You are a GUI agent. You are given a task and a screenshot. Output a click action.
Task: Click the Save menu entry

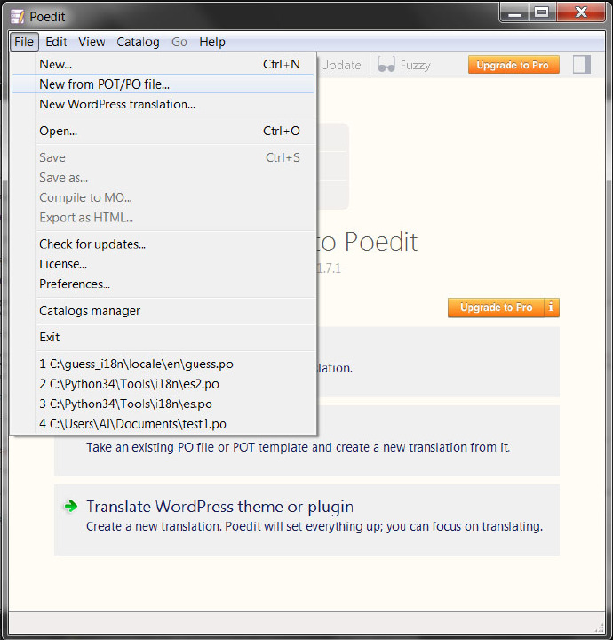[x=163, y=157]
